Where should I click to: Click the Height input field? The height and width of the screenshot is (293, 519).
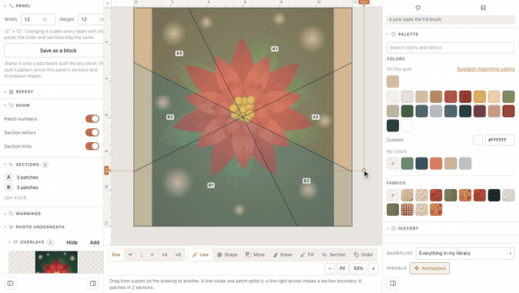91,19
